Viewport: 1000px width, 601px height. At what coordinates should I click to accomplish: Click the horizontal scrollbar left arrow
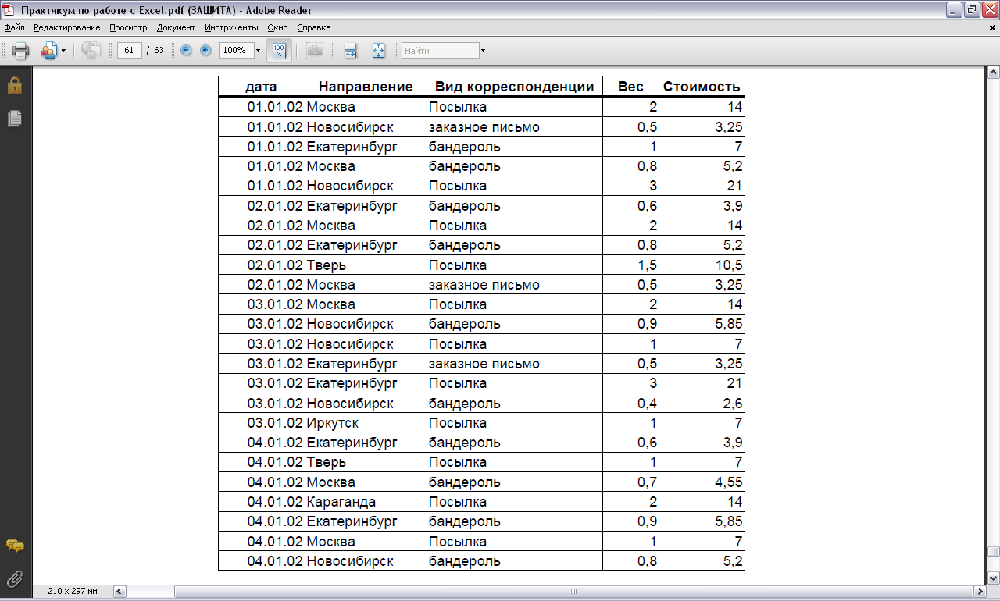(x=120, y=591)
